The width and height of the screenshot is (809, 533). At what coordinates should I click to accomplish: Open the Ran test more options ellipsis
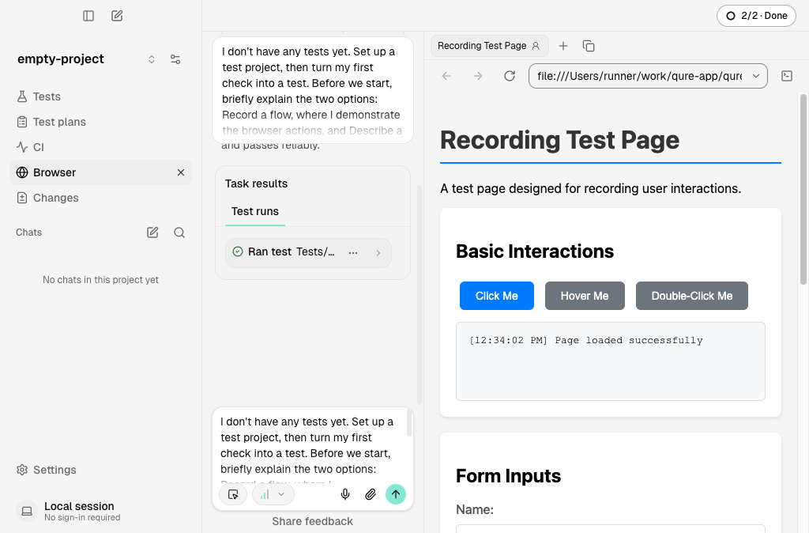tap(353, 252)
